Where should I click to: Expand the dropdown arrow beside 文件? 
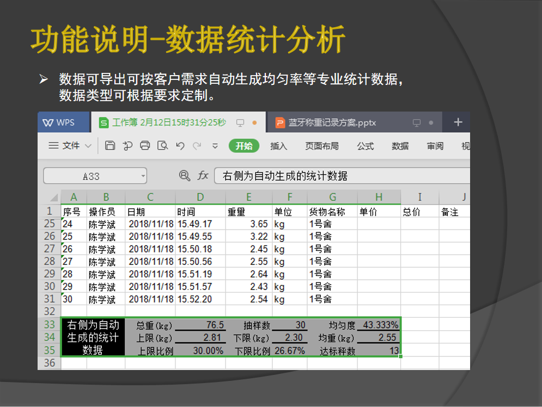coord(88,146)
